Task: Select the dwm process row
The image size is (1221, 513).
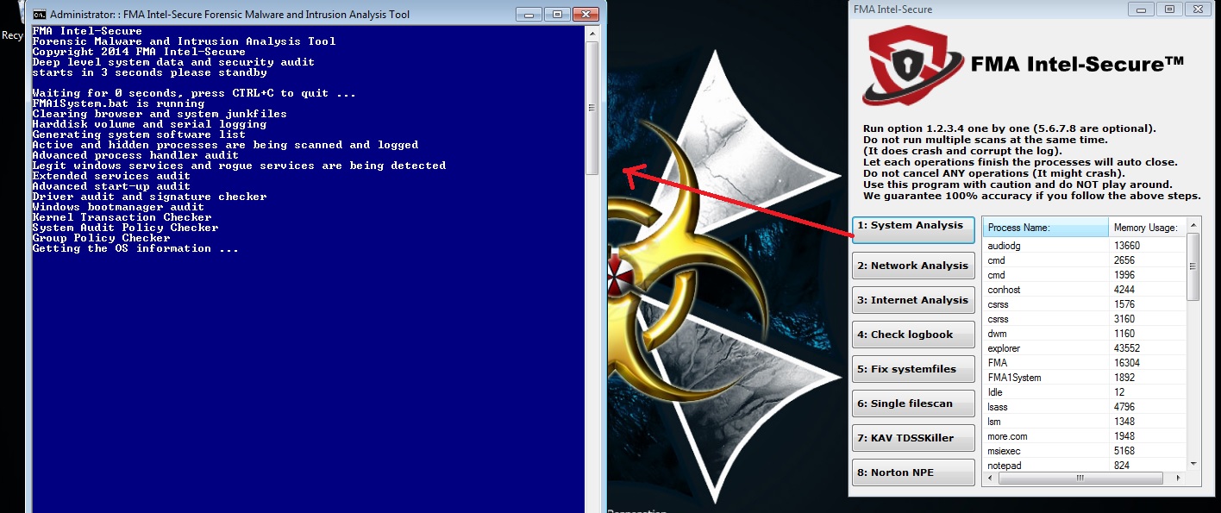Action: click(x=1085, y=334)
